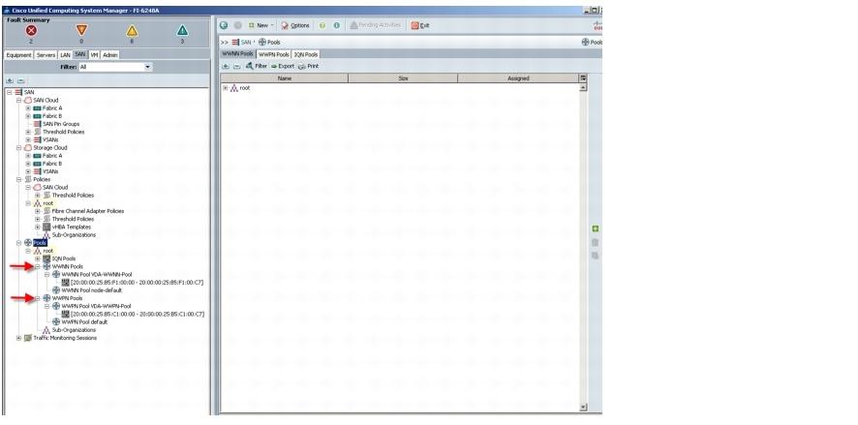
Task: Click the WWNN address block range icon
Action: click(66, 283)
